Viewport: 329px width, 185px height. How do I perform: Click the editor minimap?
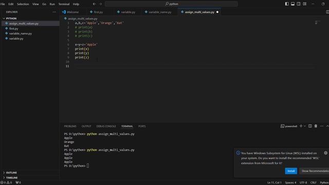pyautogui.click(x=318, y=22)
